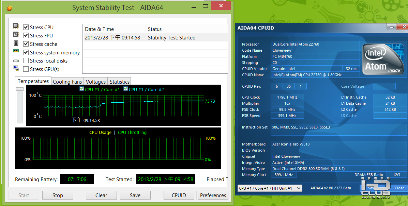This screenshot has height=206, width=408.
Task: Click the Test Started time field
Action: [x=166, y=179]
